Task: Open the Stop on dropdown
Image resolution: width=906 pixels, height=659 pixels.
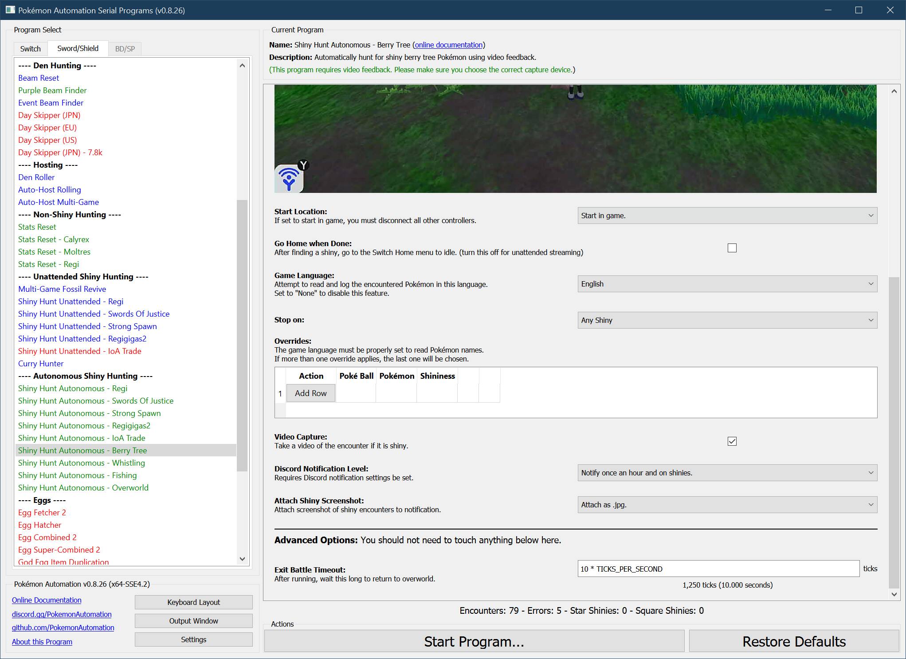Action: point(727,320)
